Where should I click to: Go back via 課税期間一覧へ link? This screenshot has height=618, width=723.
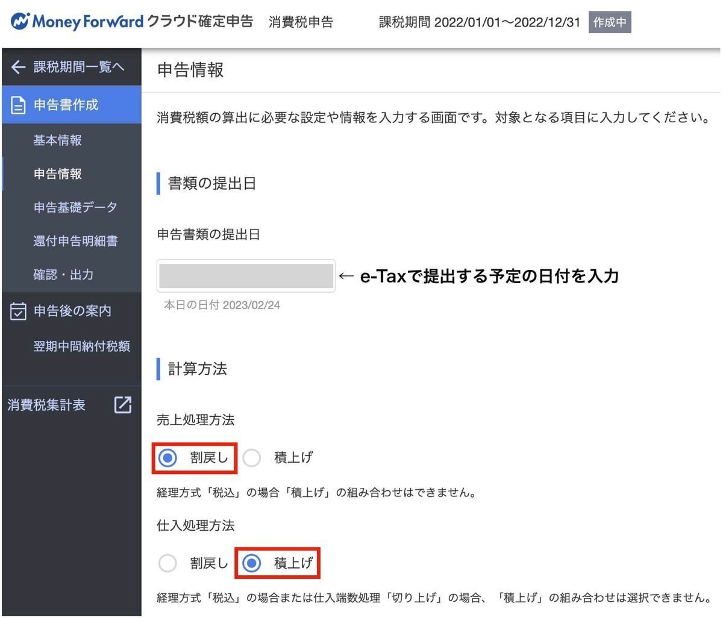point(79,67)
